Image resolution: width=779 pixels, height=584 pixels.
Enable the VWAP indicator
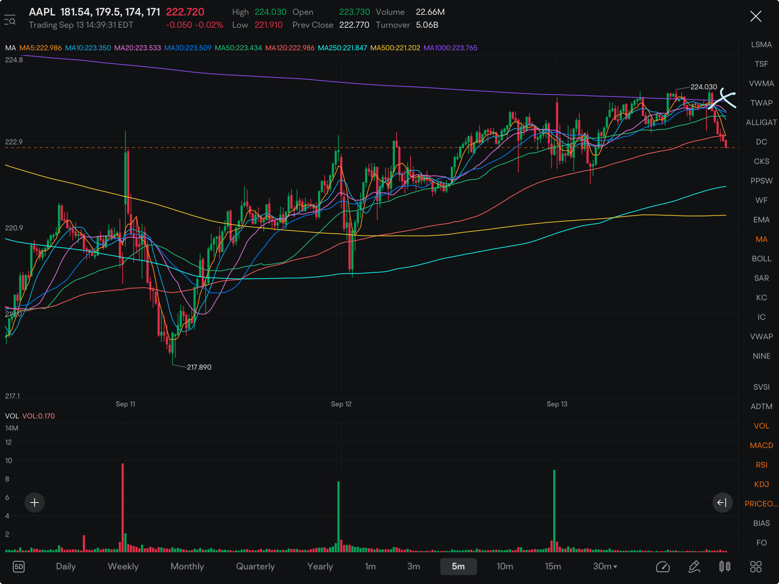point(761,336)
